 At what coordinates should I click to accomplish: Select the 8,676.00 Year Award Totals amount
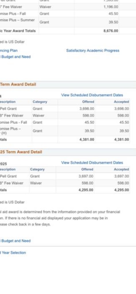point(111,31)
